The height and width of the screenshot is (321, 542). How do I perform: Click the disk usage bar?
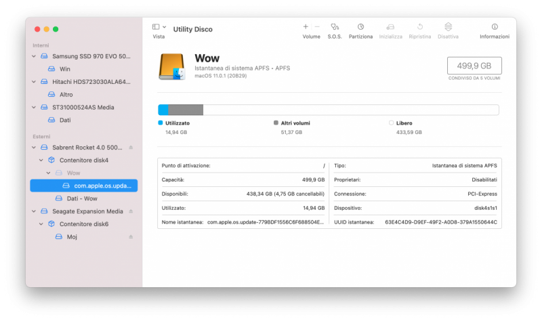tap(329, 110)
